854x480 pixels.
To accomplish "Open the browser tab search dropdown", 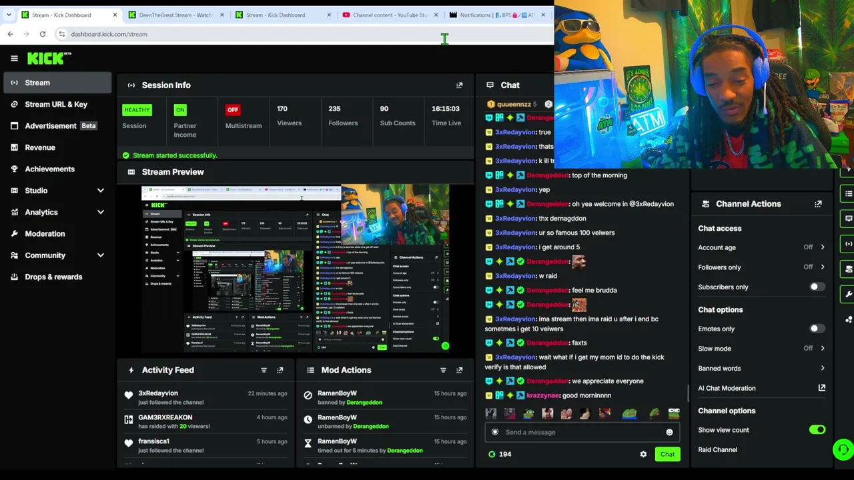I will [x=8, y=15].
